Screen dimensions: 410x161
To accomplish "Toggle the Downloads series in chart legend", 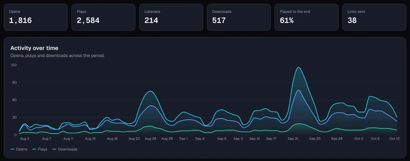I will coord(65,149).
